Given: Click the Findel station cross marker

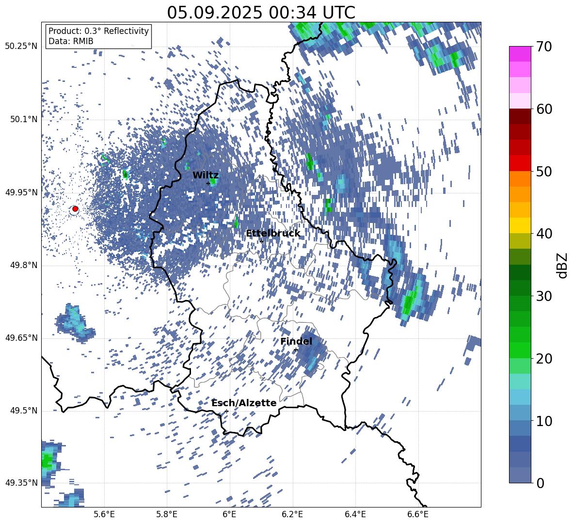Looking at the screenshot, I should (296, 350).
